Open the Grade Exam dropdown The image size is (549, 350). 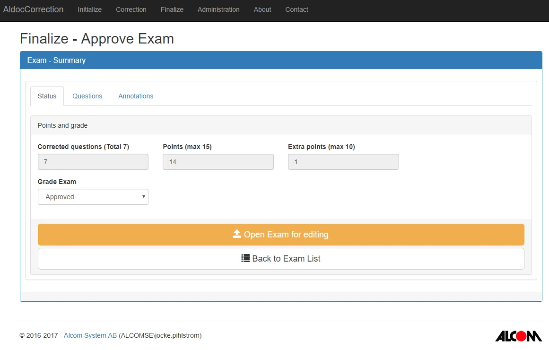click(x=93, y=197)
